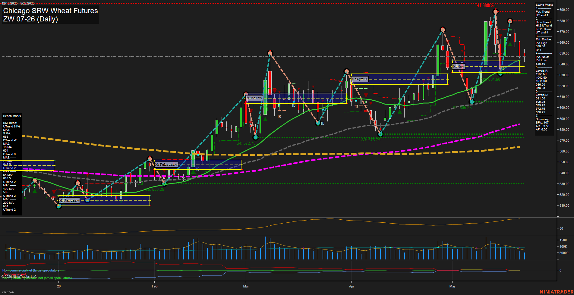Click the swing high pivot circle beside R1: 688.25
Image resolution: width=574 pixels, height=295 pixels.
pyautogui.click(x=496, y=12)
